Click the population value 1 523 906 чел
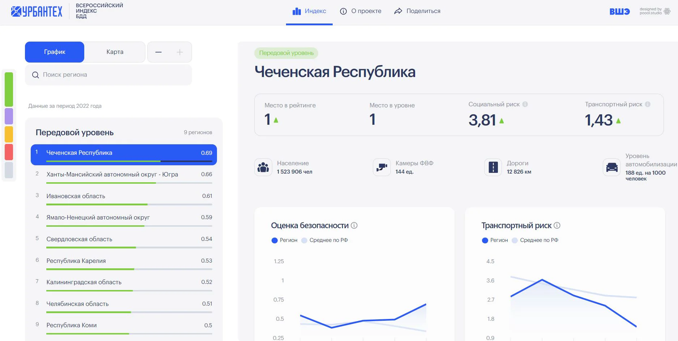The height and width of the screenshot is (341, 678). 295,172
